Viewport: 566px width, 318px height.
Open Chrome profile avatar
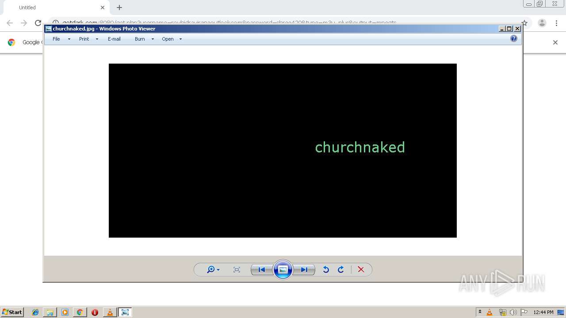tap(542, 23)
